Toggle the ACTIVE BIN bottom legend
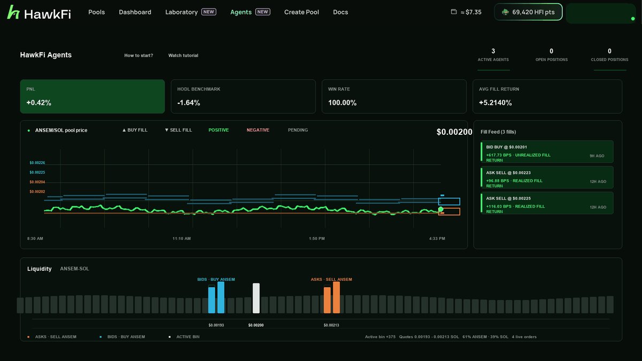The image size is (642, 361). click(184, 337)
